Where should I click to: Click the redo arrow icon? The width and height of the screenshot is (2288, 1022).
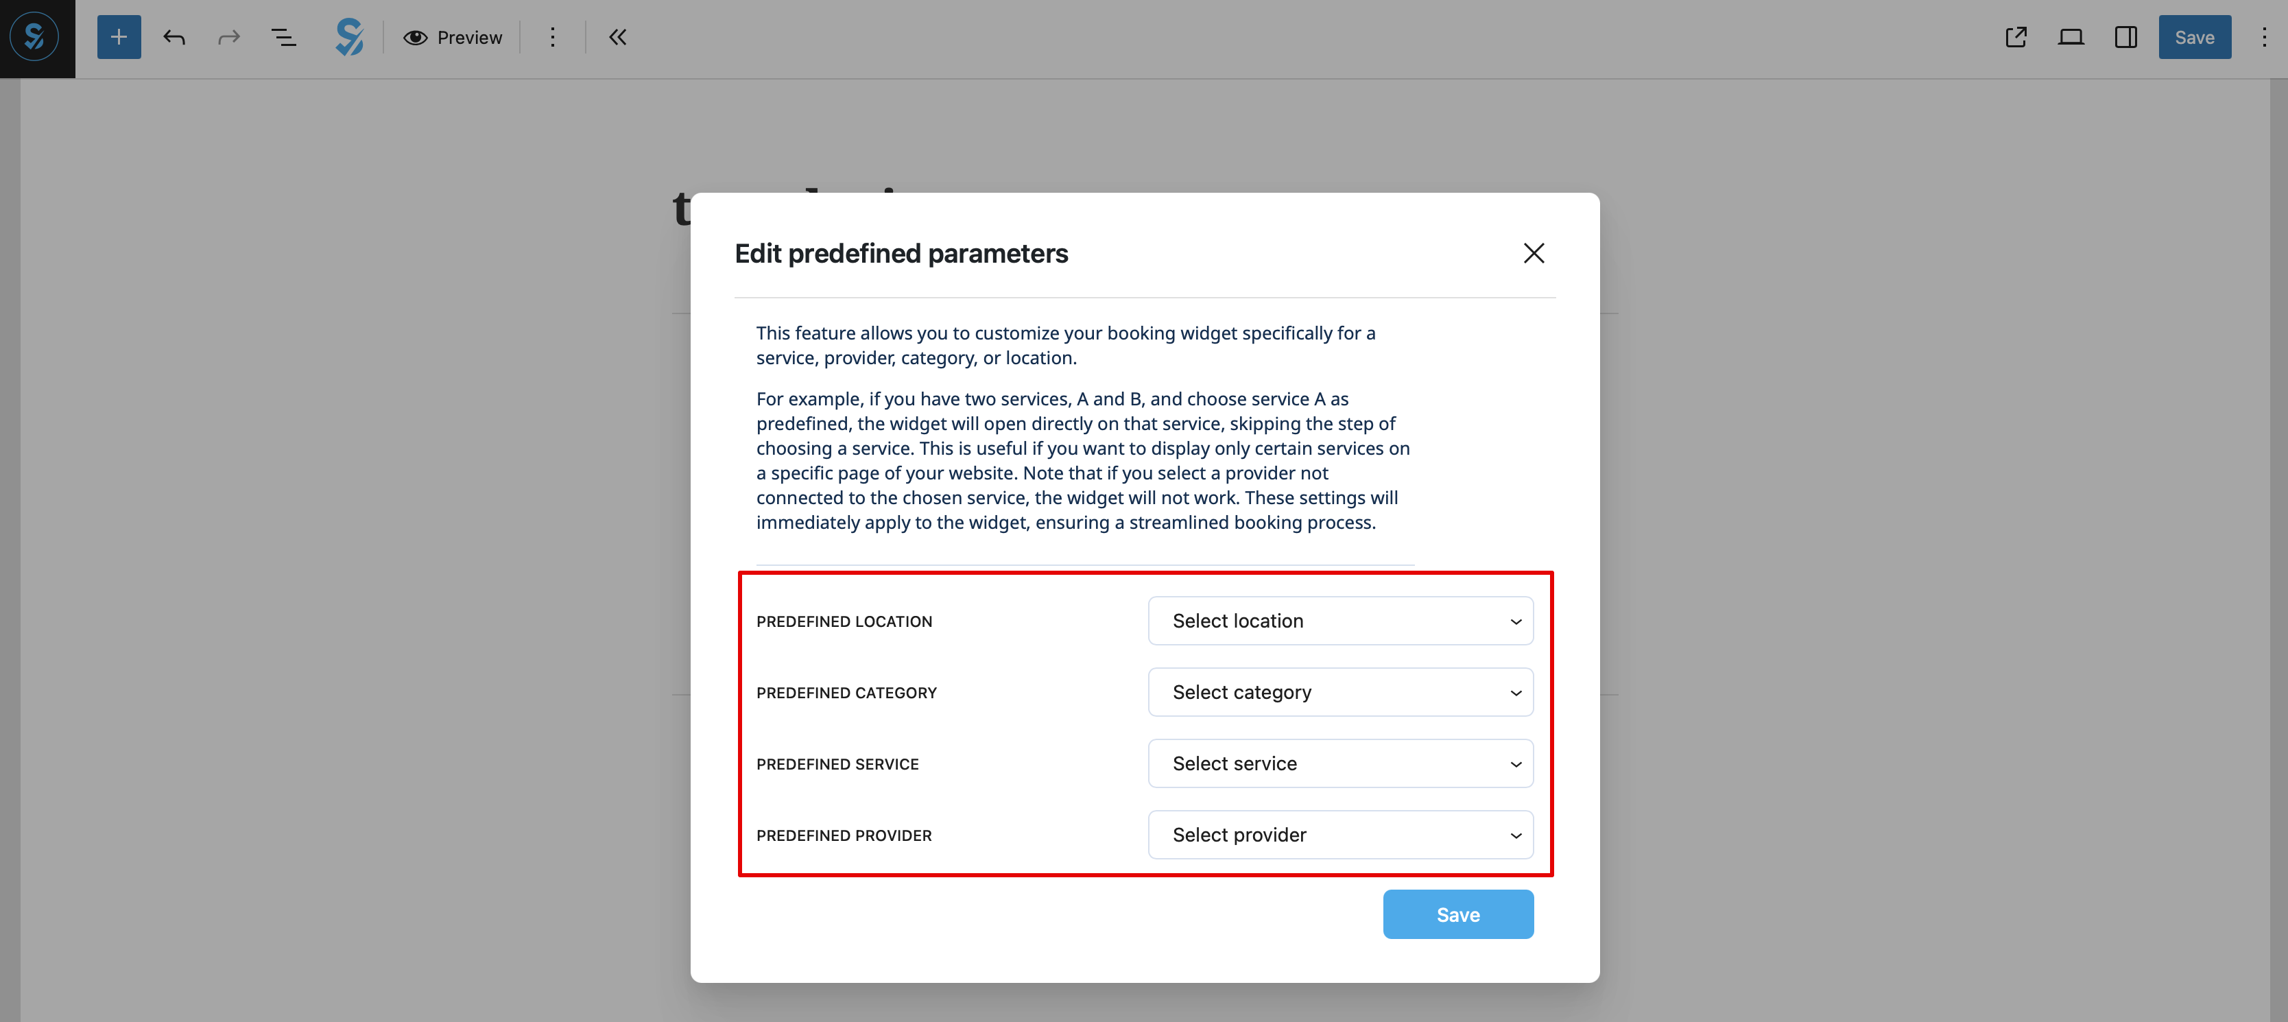[x=229, y=37]
